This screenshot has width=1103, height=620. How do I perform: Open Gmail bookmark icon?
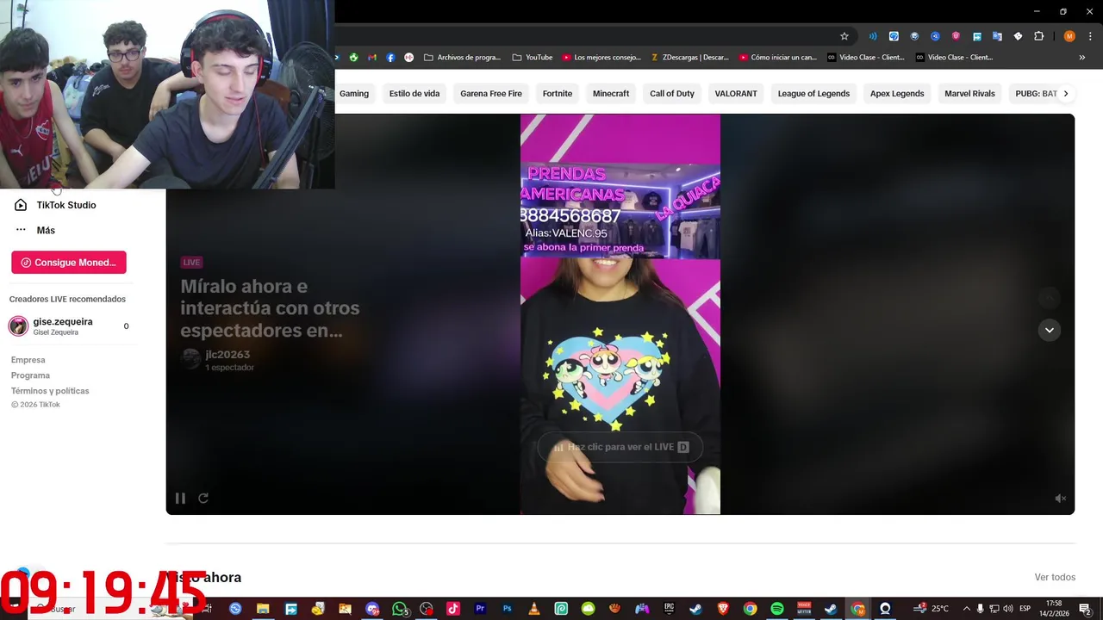(372, 58)
